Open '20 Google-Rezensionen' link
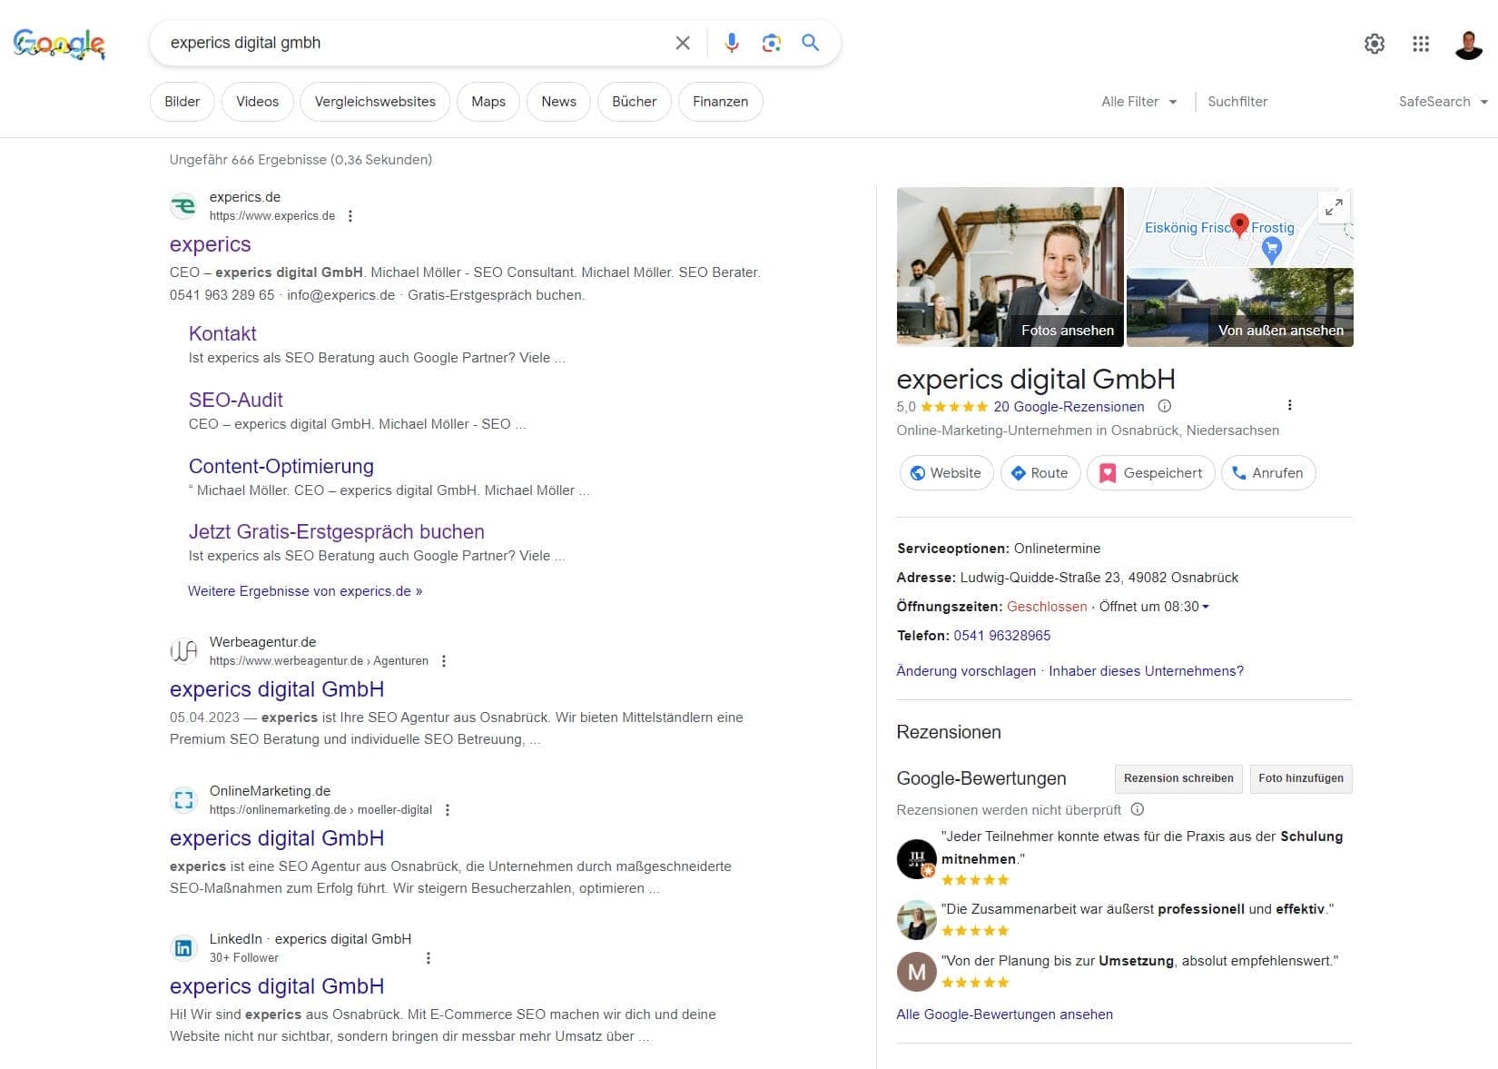Screen dimensions: 1498x1069 pyautogui.click(x=1069, y=407)
